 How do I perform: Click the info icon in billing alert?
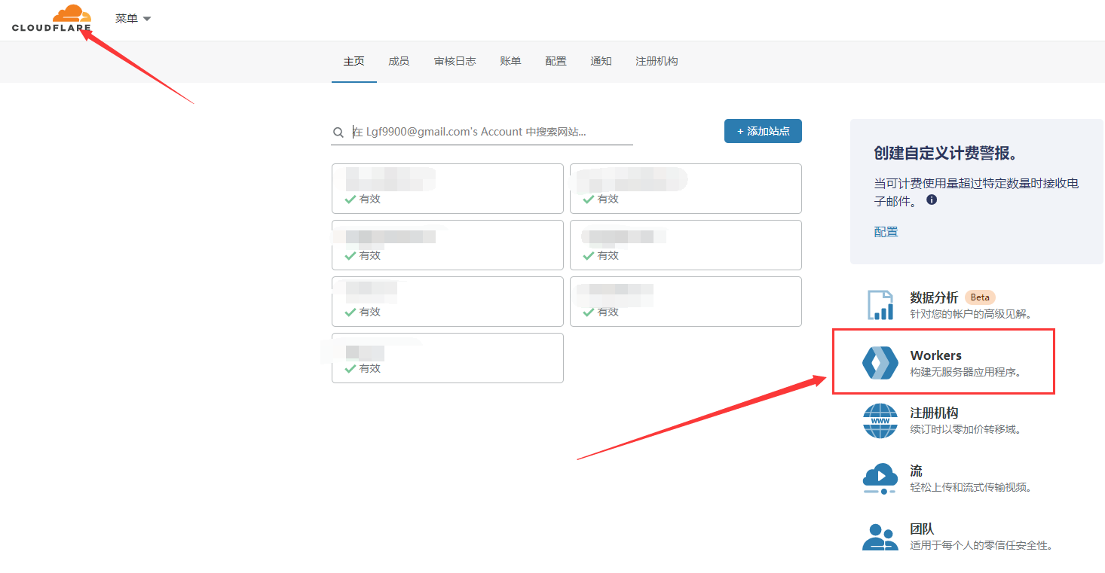(x=932, y=200)
